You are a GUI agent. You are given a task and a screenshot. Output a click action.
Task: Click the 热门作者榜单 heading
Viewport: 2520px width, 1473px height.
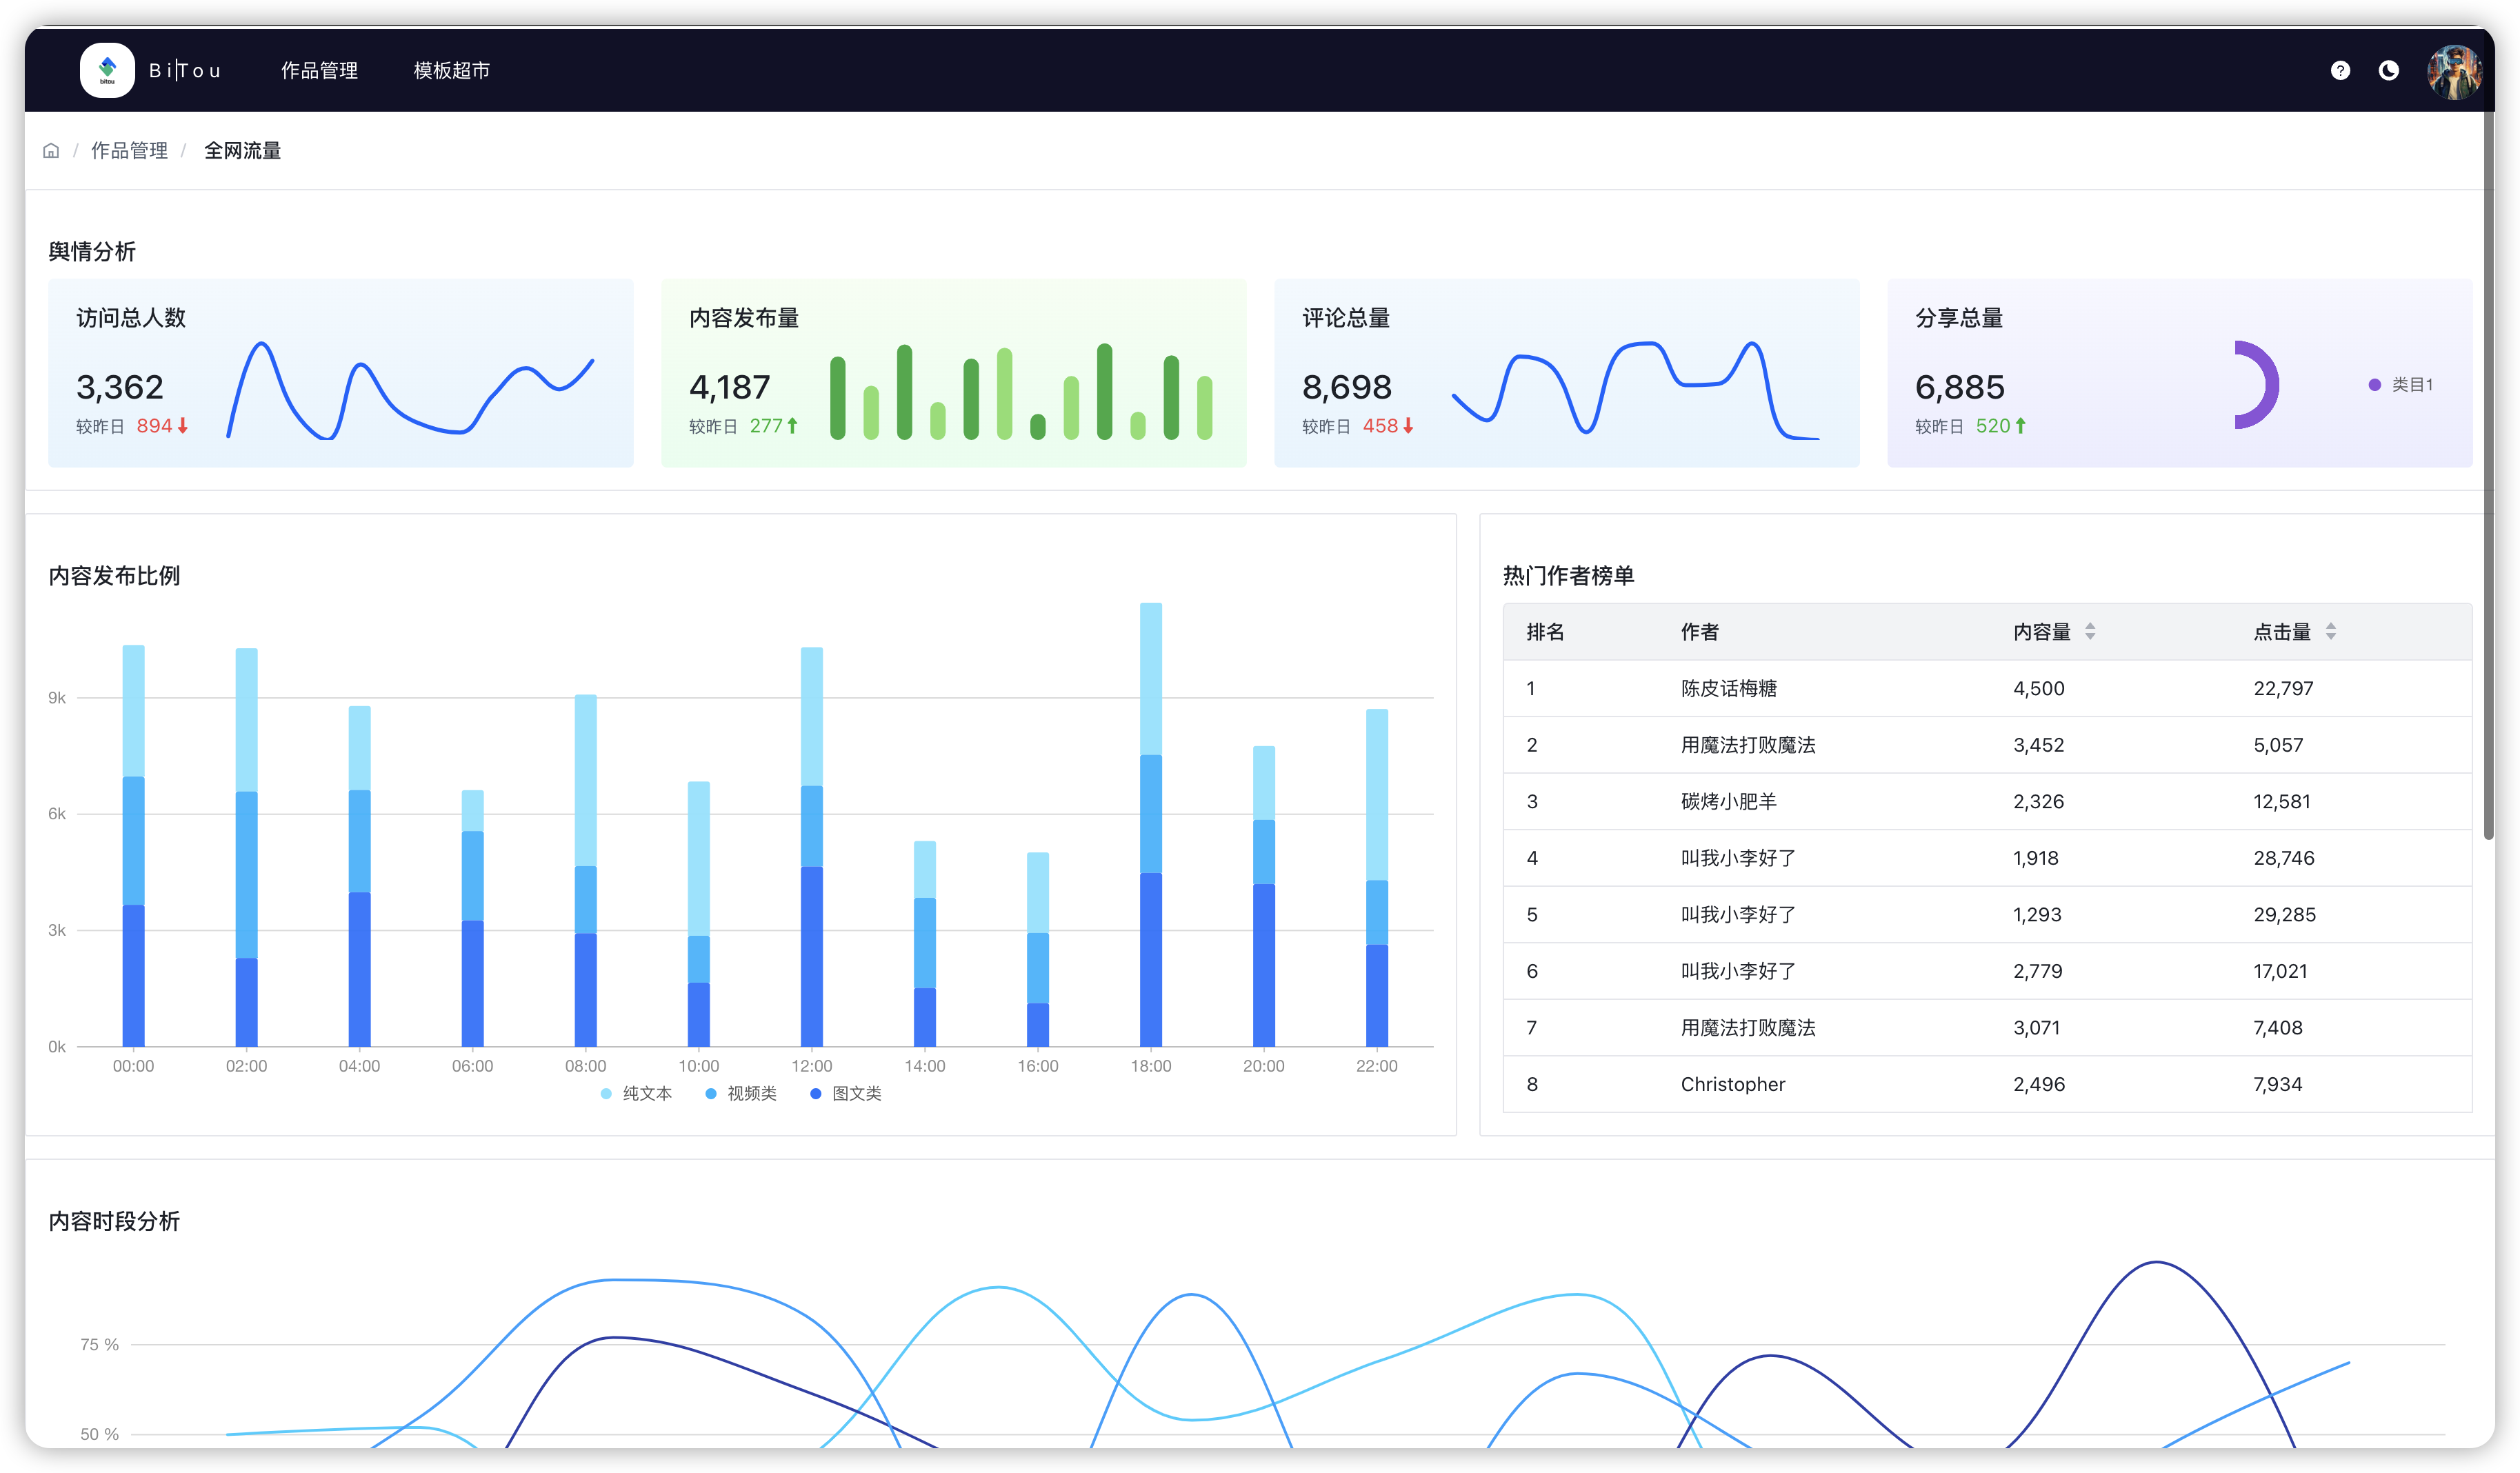1568,576
